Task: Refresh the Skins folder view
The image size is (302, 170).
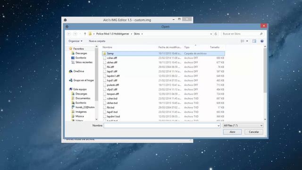Action: tap(216, 34)
